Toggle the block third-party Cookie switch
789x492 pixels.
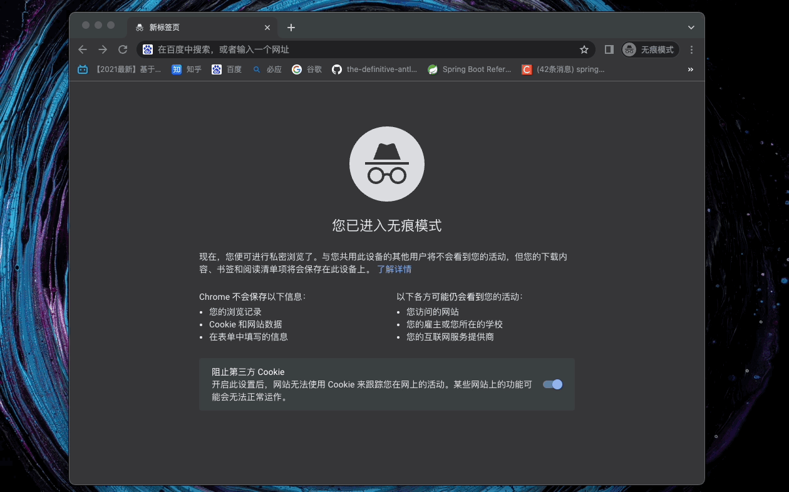click(552, 384)
